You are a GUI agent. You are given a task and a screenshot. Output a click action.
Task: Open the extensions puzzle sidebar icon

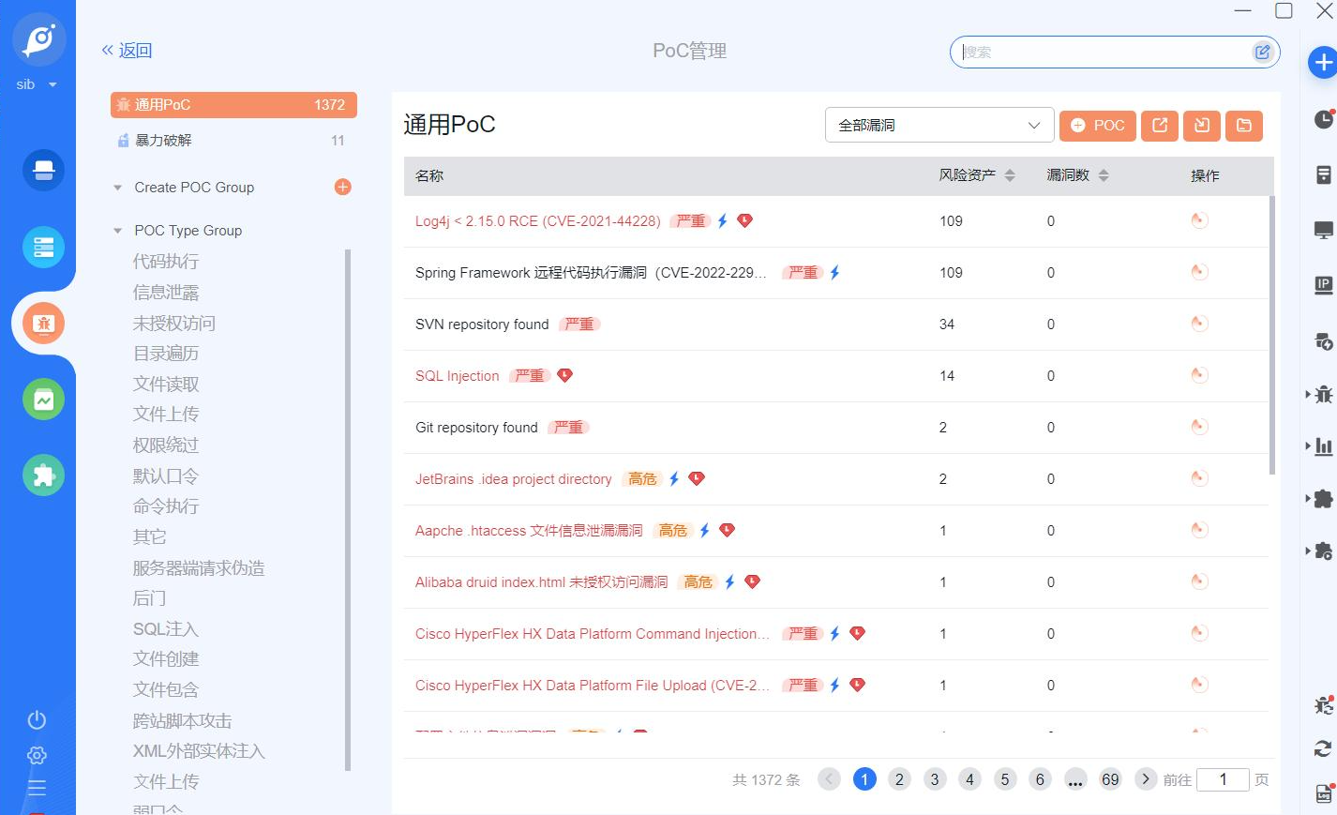coord(43,475)
